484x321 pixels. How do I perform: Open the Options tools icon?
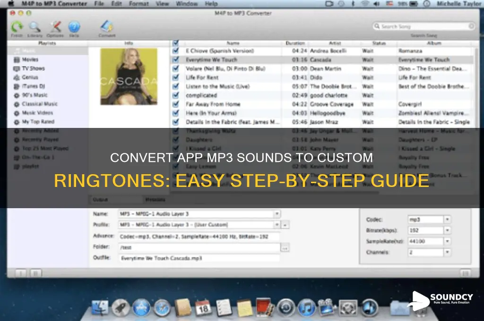click(x=55, y=27)
